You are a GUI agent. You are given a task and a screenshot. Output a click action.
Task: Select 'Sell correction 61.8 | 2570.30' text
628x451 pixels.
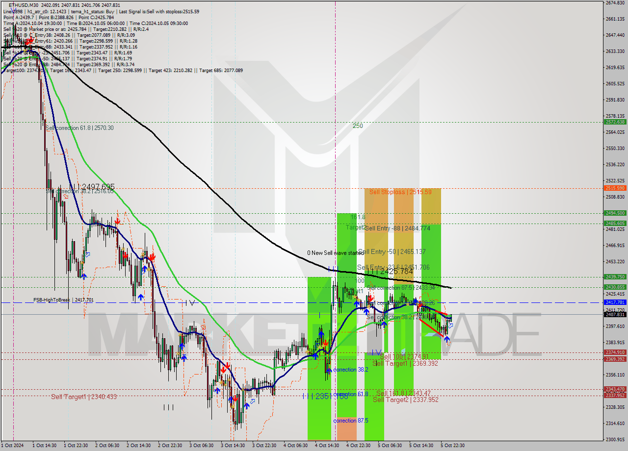tap(79, 128)
